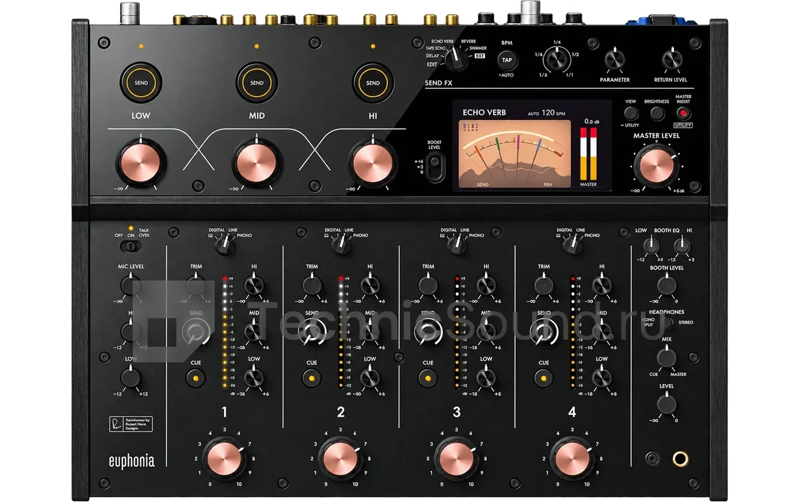
Task: Click the channel 2 SEND knob
Action: coord(312,331)
